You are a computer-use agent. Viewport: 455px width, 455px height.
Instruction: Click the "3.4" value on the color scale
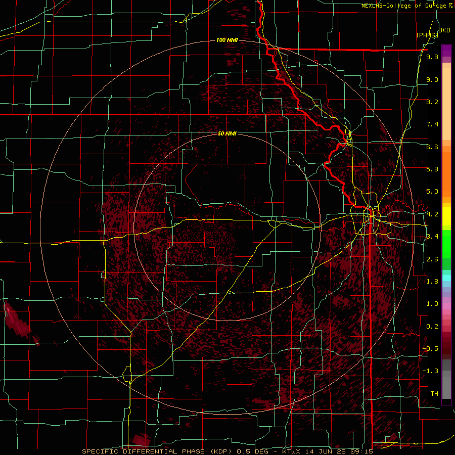pos(432,237)
